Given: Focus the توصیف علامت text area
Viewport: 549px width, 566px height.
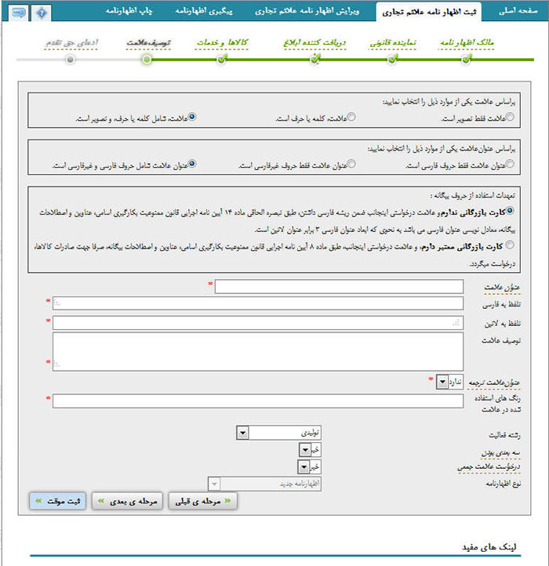Looking at the screenshot, I should [x=258, y=351].
